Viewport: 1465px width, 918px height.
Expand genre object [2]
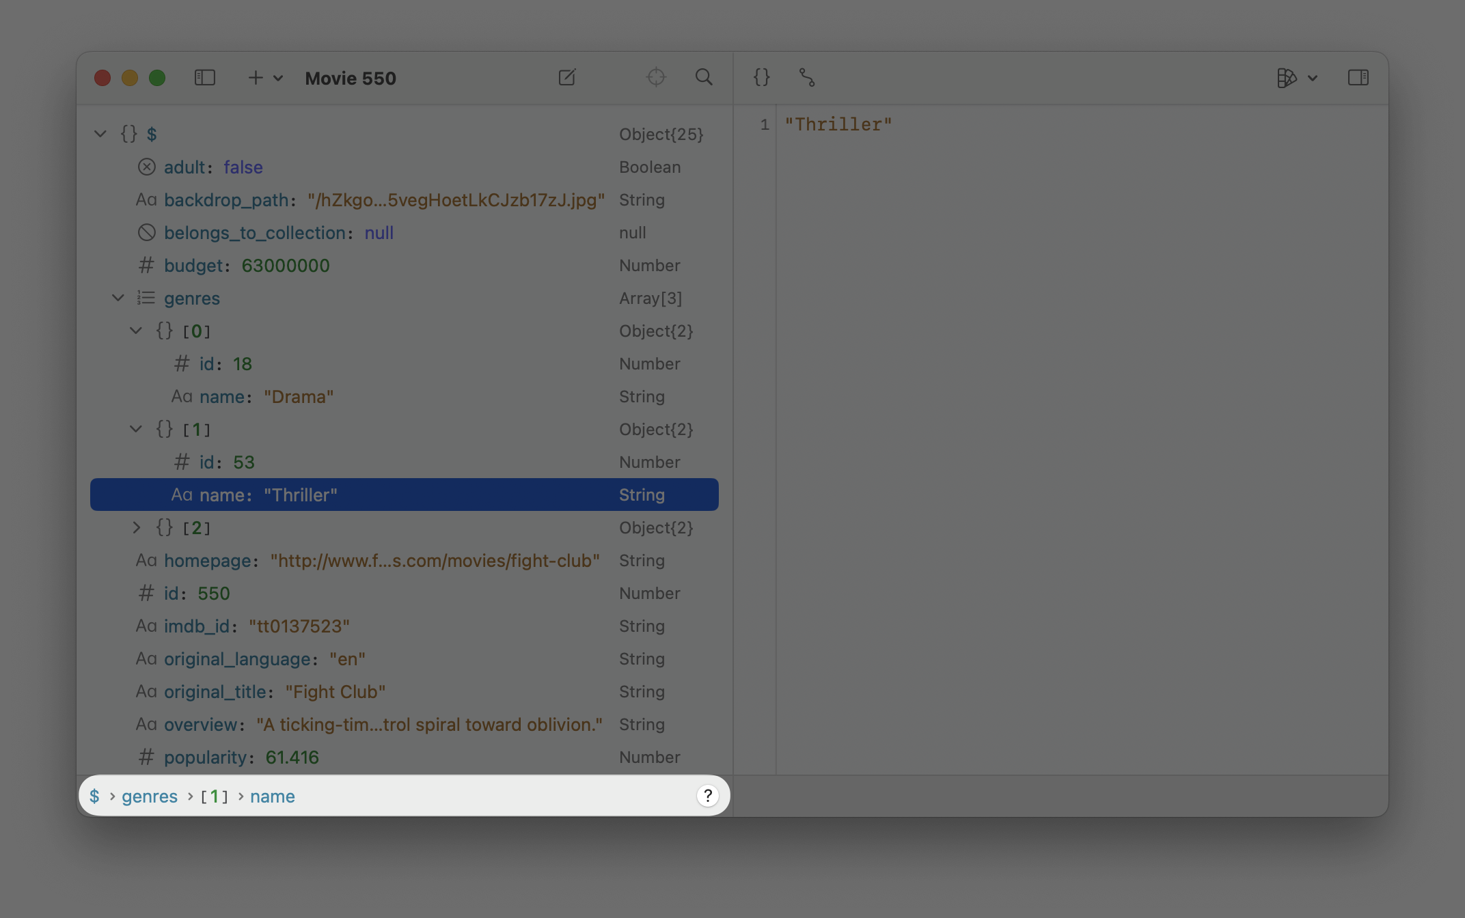tap(136, 527)
